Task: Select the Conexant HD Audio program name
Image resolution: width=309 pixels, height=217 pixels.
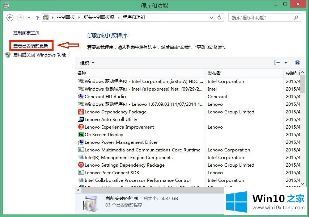Action: tap(105, 96)
